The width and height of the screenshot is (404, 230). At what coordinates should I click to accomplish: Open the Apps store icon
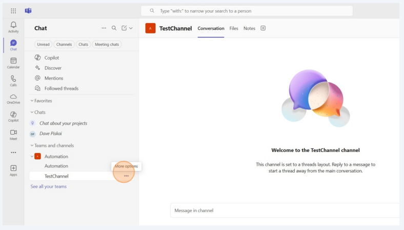tap(13, 170)
